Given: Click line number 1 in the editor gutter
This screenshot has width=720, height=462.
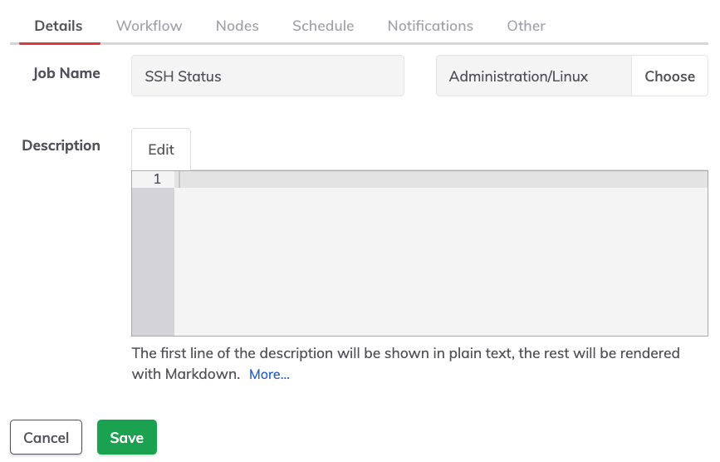Looking at the screenshot, I should 157,179.
